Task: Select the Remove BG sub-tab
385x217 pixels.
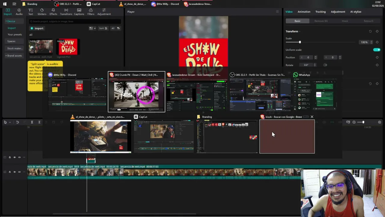Action: click(321, 21)
